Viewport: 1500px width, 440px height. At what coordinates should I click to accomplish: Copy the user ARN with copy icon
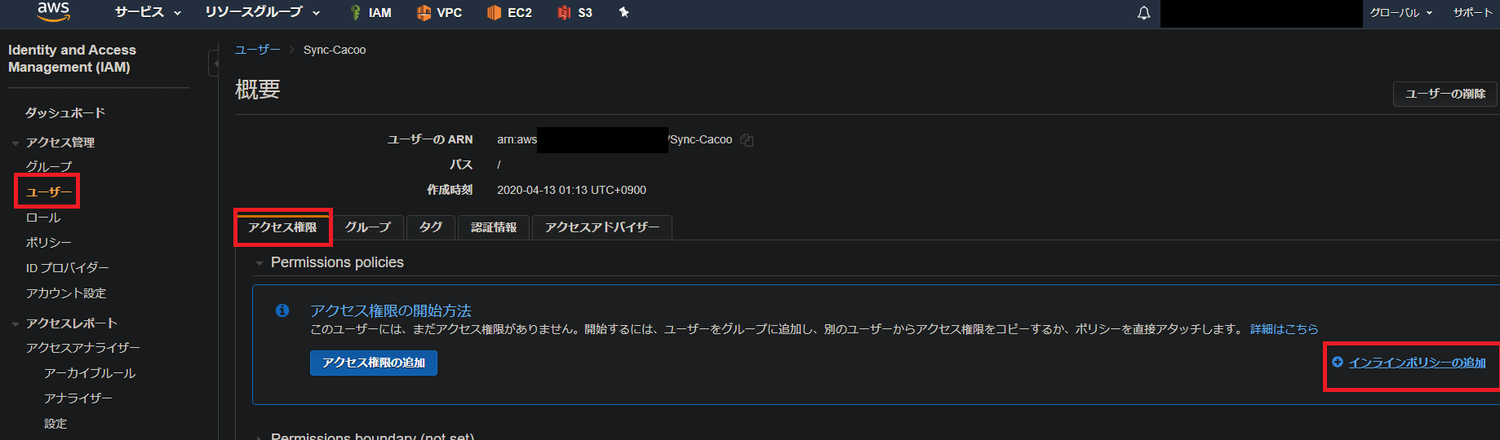coord(747,140)
